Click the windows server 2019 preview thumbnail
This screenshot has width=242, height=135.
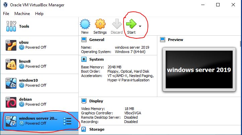pyautogui.click(x=199, y=69)
